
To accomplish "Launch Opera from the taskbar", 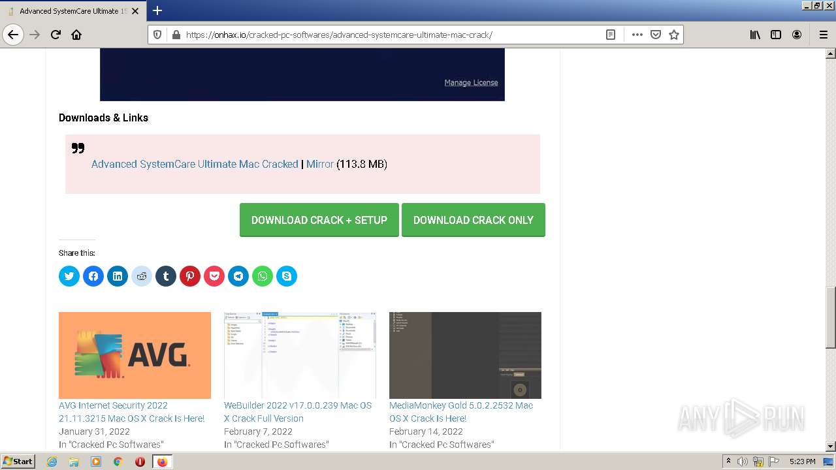I will pos(140,462).
